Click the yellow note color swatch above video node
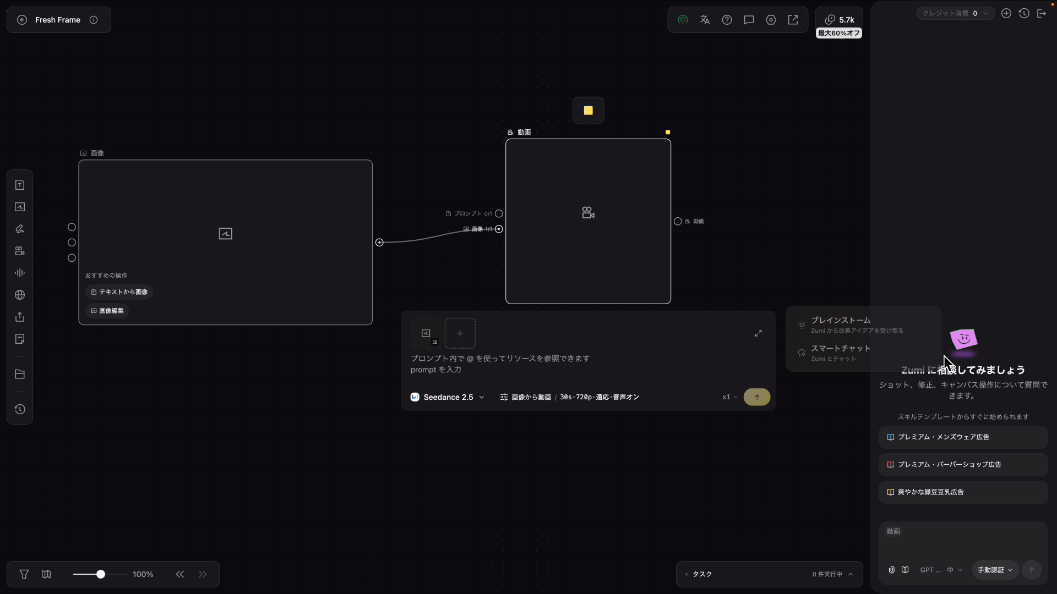This screenshot has width=1057, height=594. click(x=588, y=111)
